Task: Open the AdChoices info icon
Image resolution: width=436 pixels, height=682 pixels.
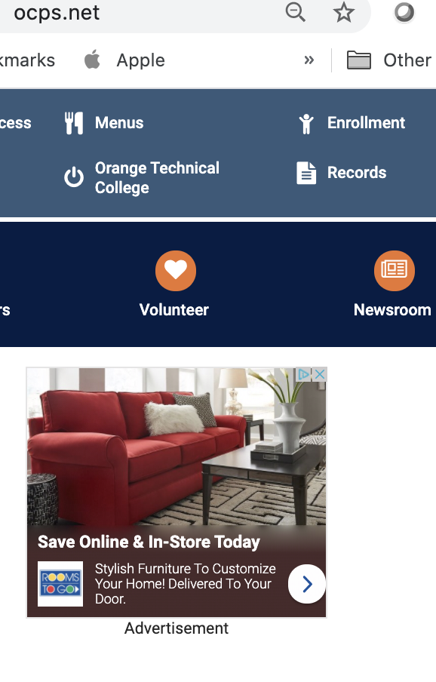Action: [303, 374]
